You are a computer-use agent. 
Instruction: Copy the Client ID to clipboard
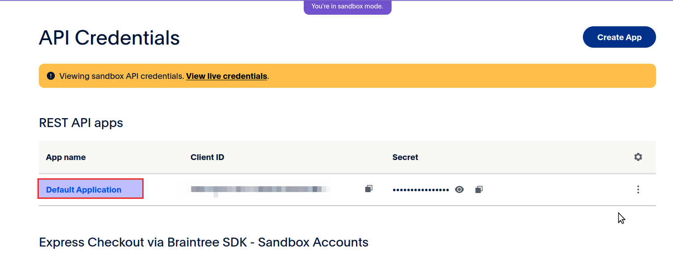click(368, 189)
